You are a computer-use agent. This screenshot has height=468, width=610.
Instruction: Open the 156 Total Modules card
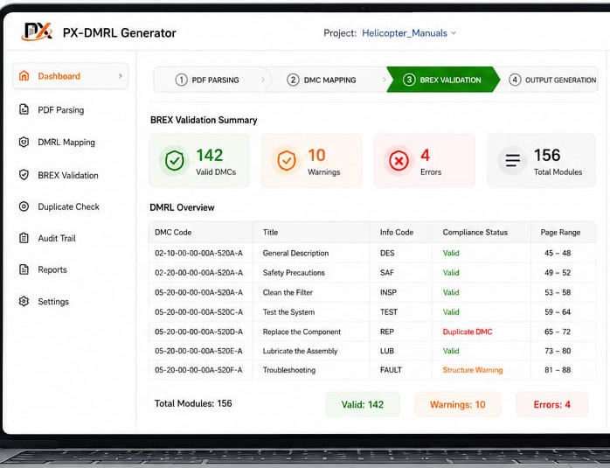click(541, 160)
